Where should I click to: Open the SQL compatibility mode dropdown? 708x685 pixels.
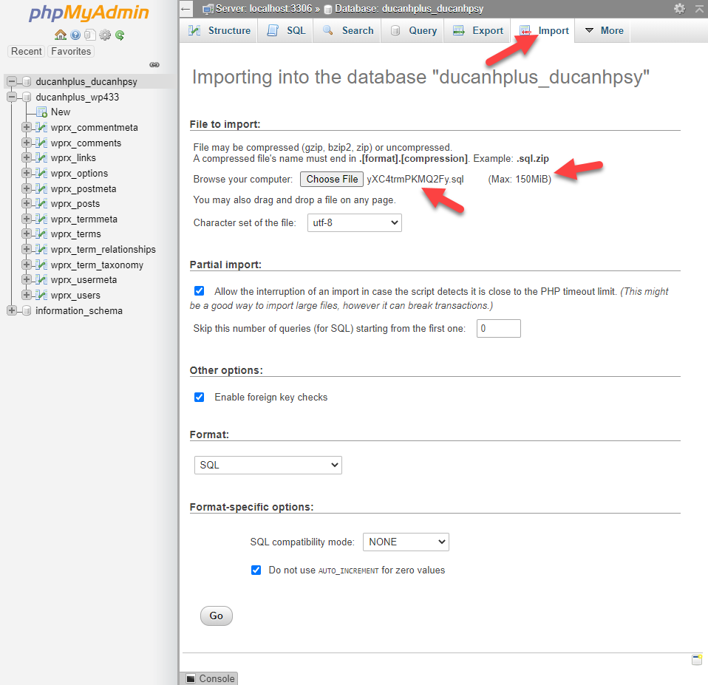coord(406,542)
